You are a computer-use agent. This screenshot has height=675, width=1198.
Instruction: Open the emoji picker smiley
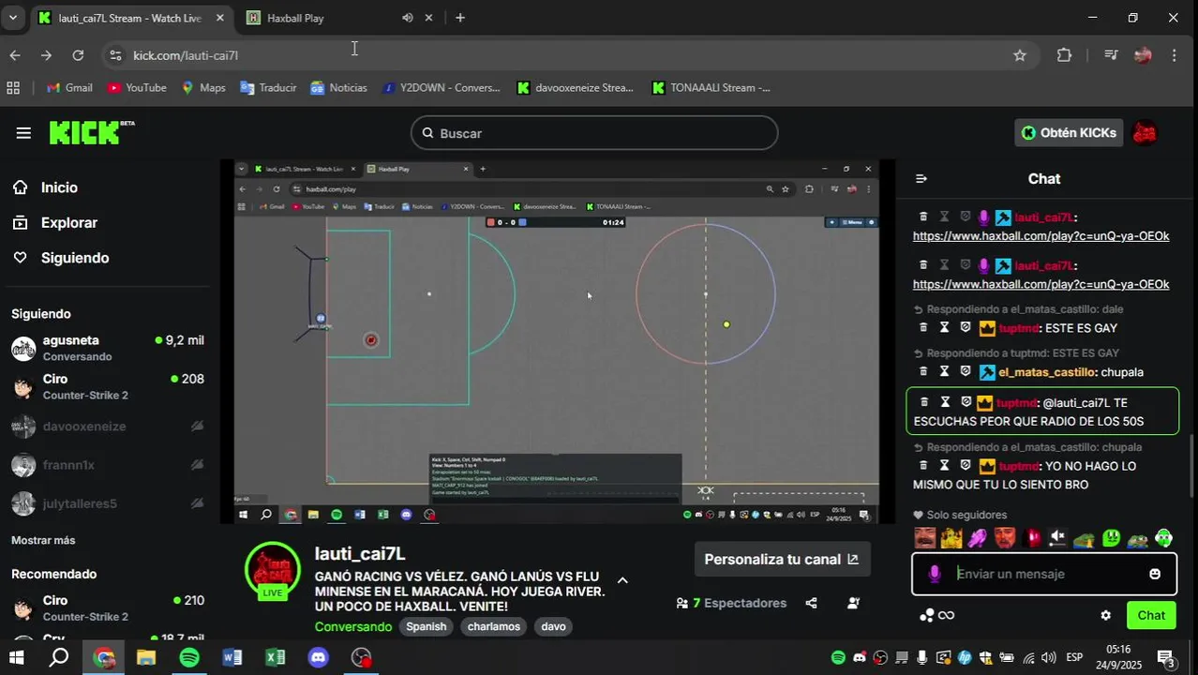1155,574
